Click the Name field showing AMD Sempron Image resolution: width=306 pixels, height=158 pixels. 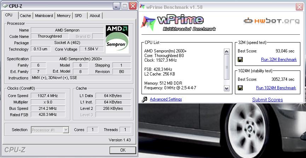pos(67,30)
